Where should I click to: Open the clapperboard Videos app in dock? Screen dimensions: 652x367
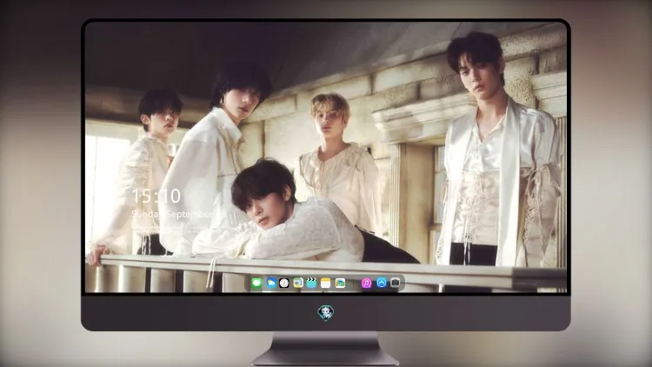pyautogui.click(x=311, y=284)
